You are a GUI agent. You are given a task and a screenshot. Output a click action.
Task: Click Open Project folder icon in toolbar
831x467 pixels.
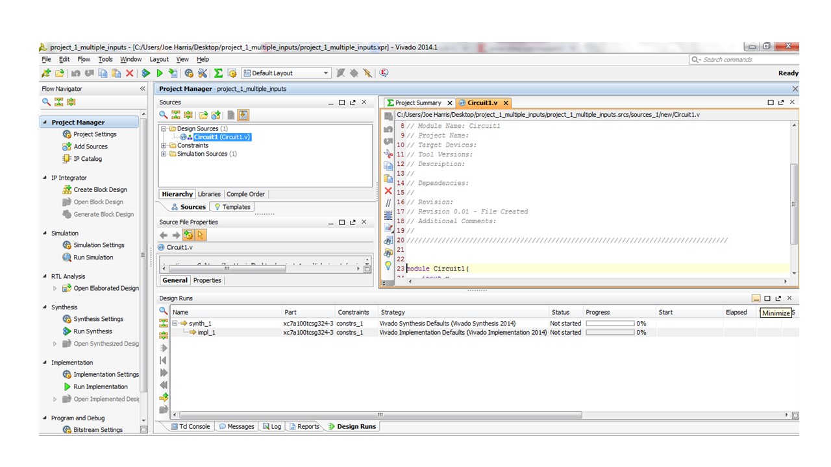[60, 73]
